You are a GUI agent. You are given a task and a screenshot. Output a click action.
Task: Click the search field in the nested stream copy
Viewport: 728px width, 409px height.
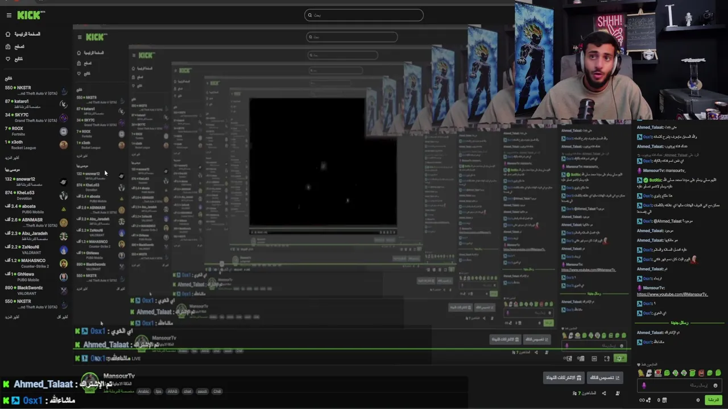pyautogui.click(x=352, y=37)
